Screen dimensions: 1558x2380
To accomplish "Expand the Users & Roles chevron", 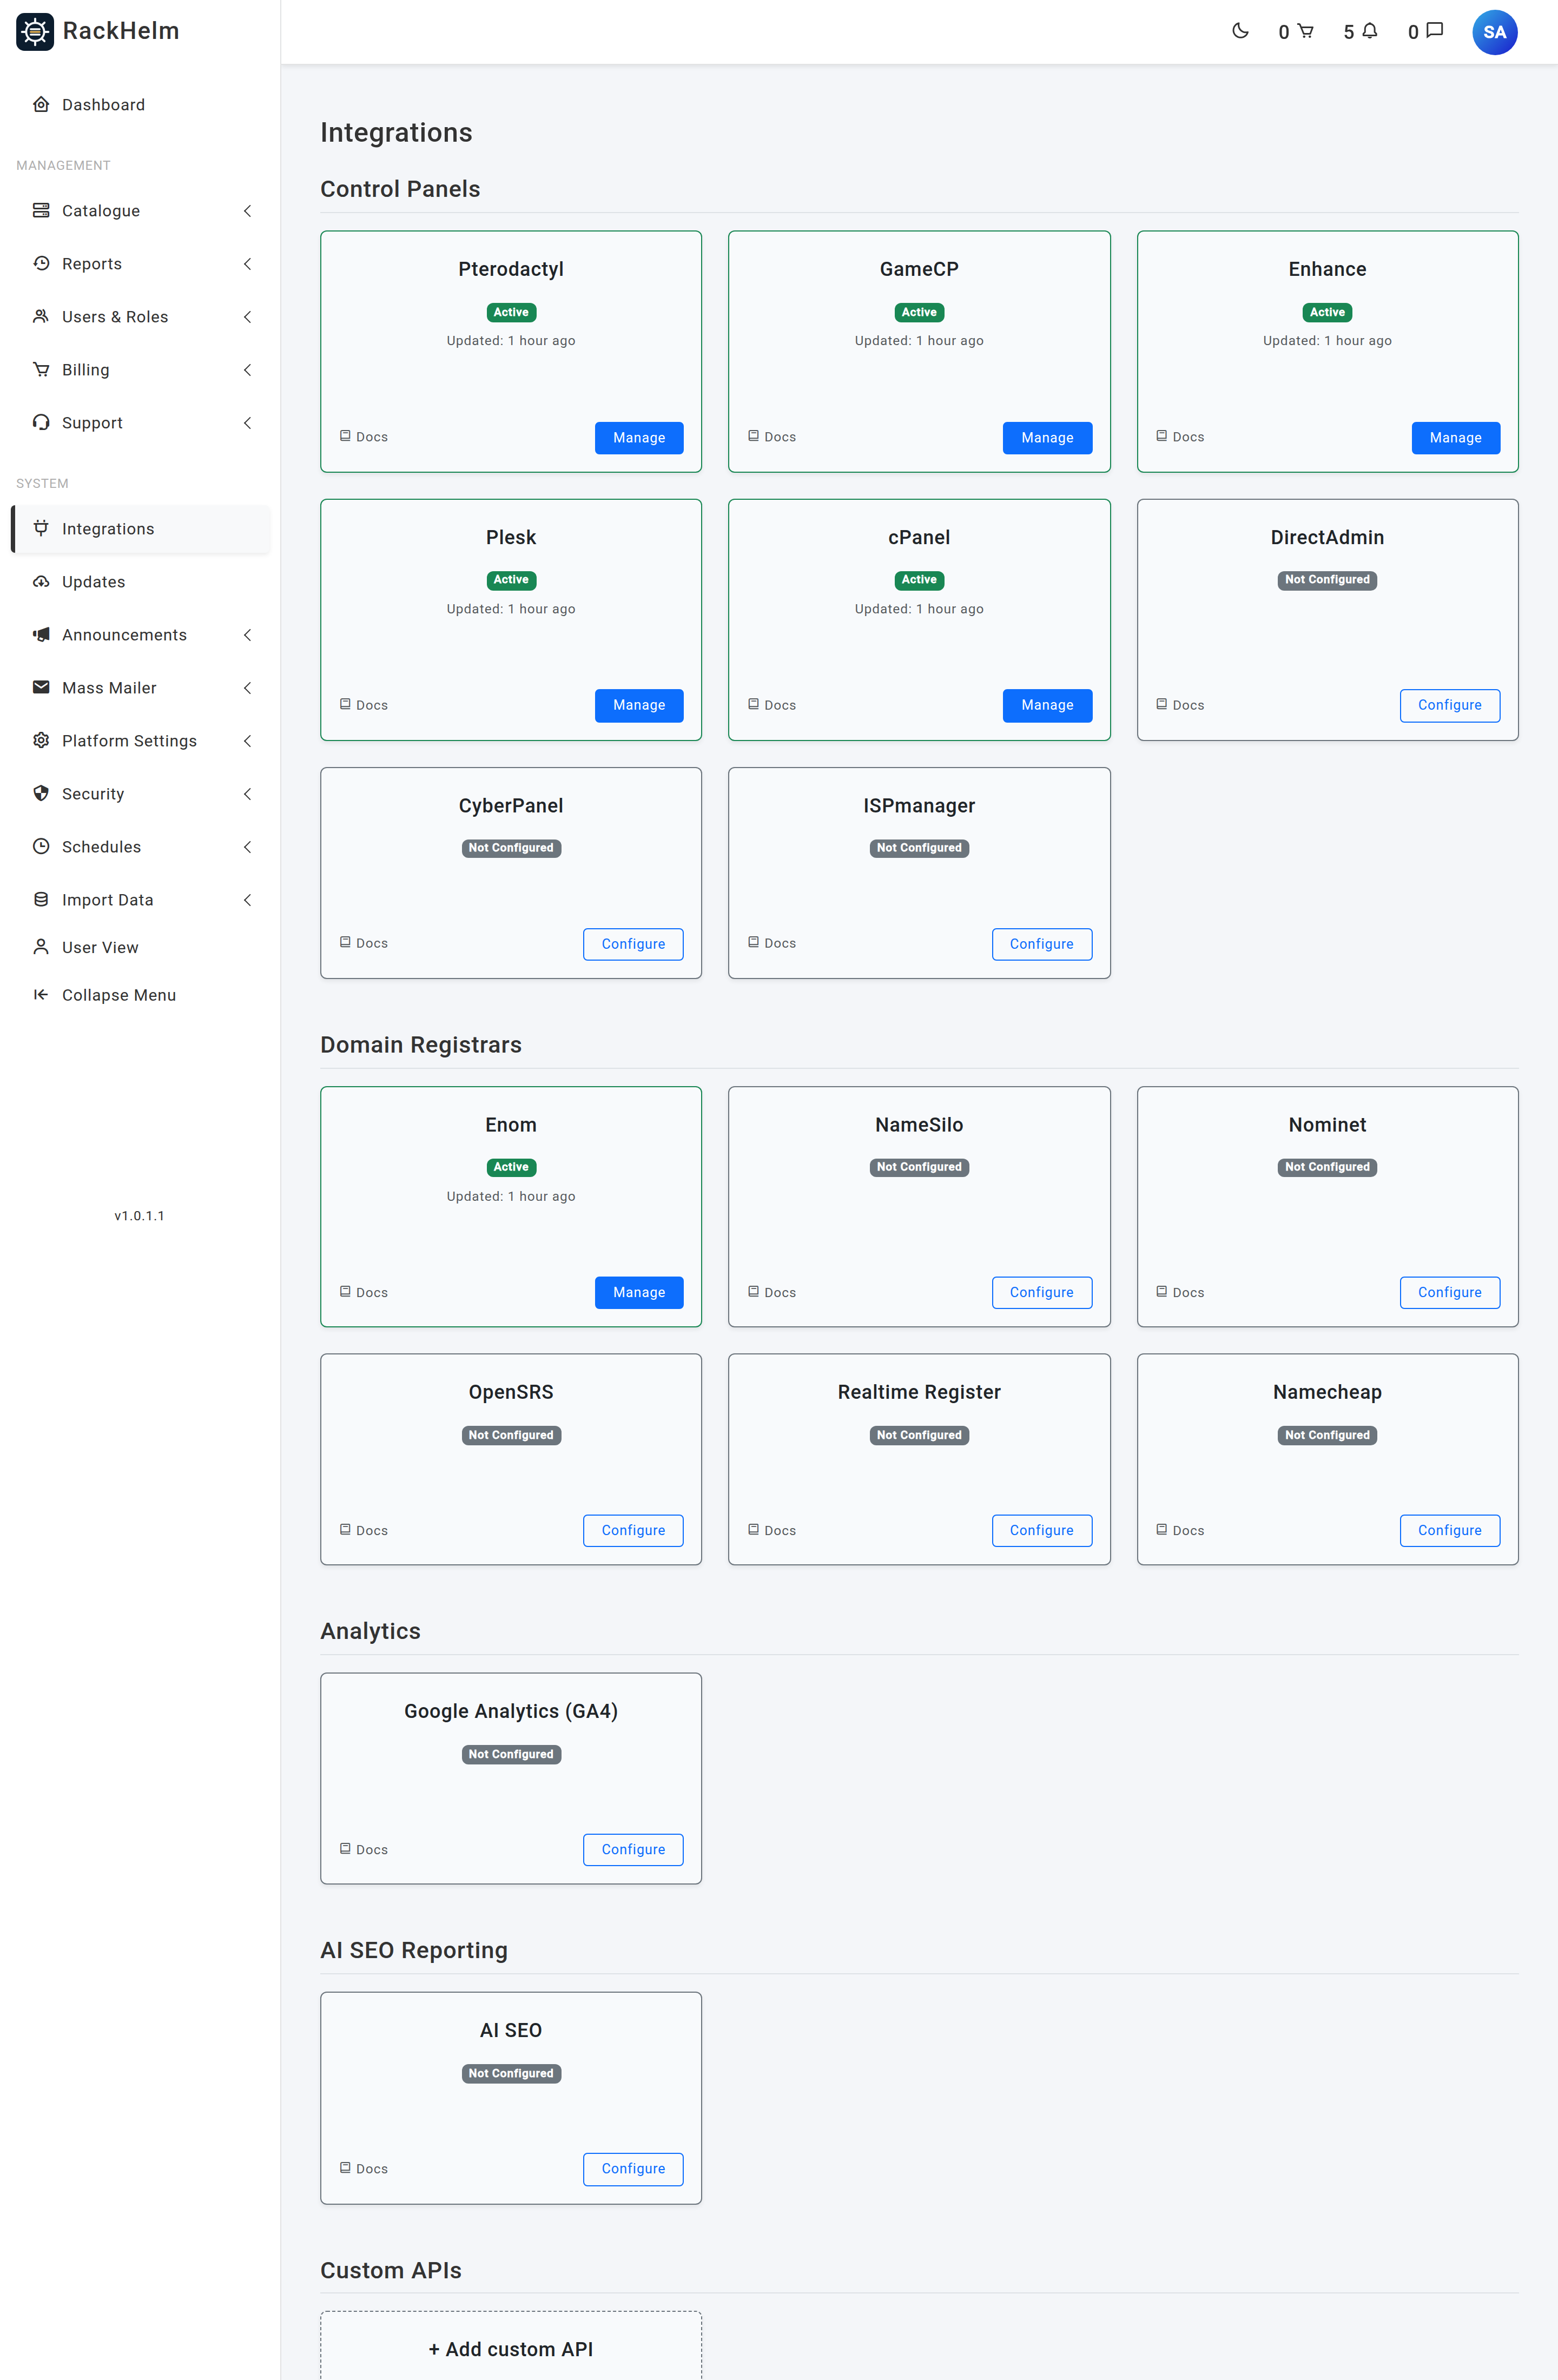I will pyautogui.click(x=247, y=317).
